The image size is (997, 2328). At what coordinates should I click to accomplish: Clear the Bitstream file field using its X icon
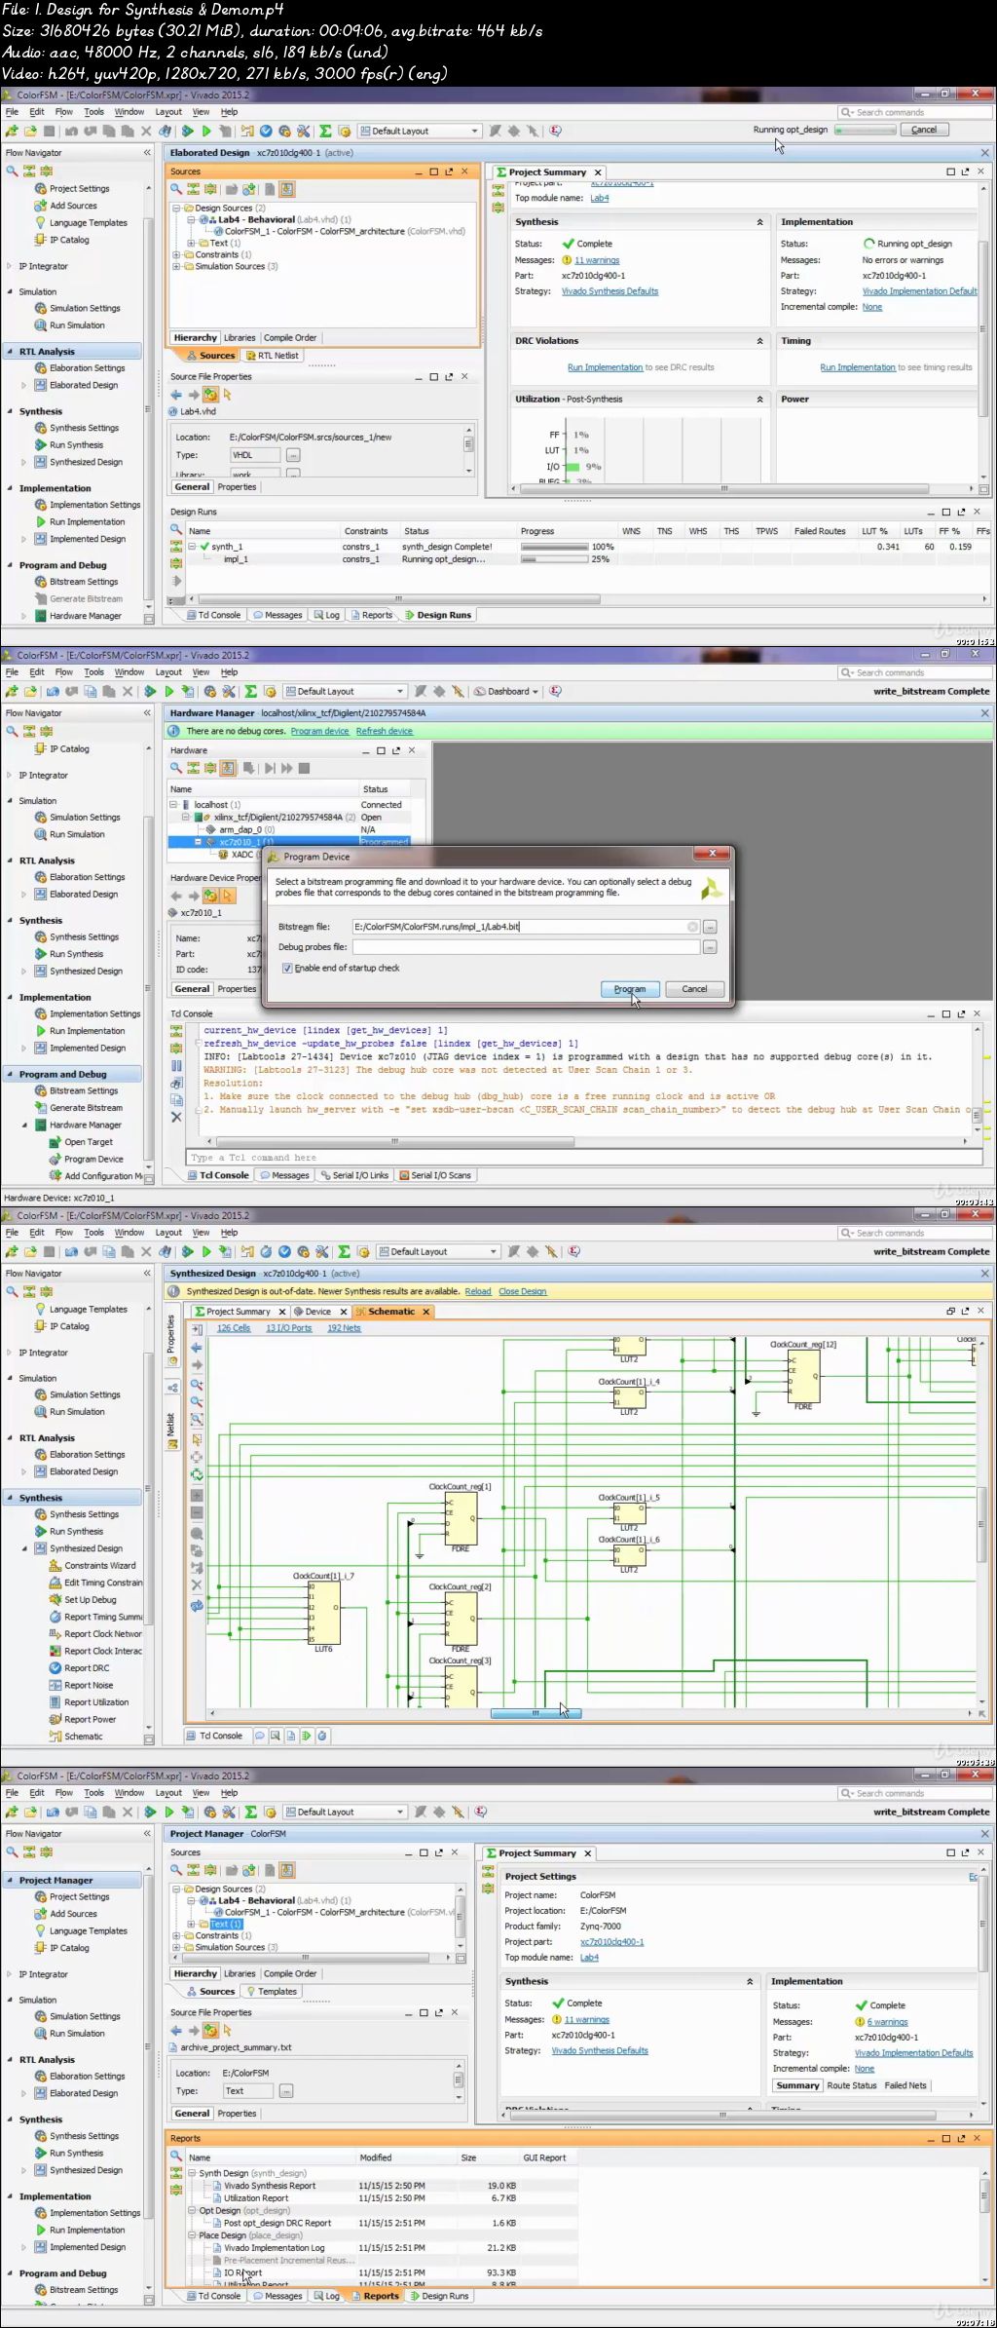click(x=692, y=927)
